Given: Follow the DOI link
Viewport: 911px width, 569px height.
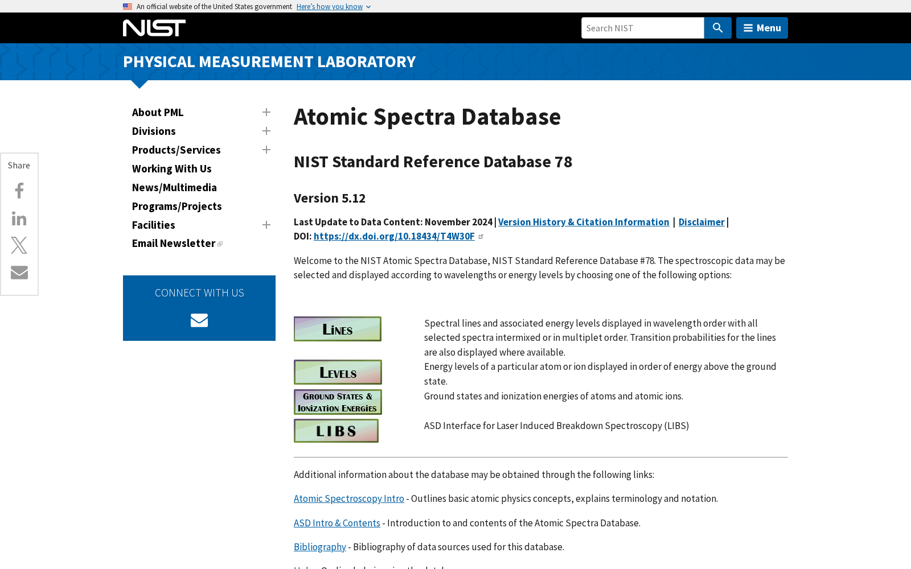Looking at the screenshot, I should [x=394, y=236].
